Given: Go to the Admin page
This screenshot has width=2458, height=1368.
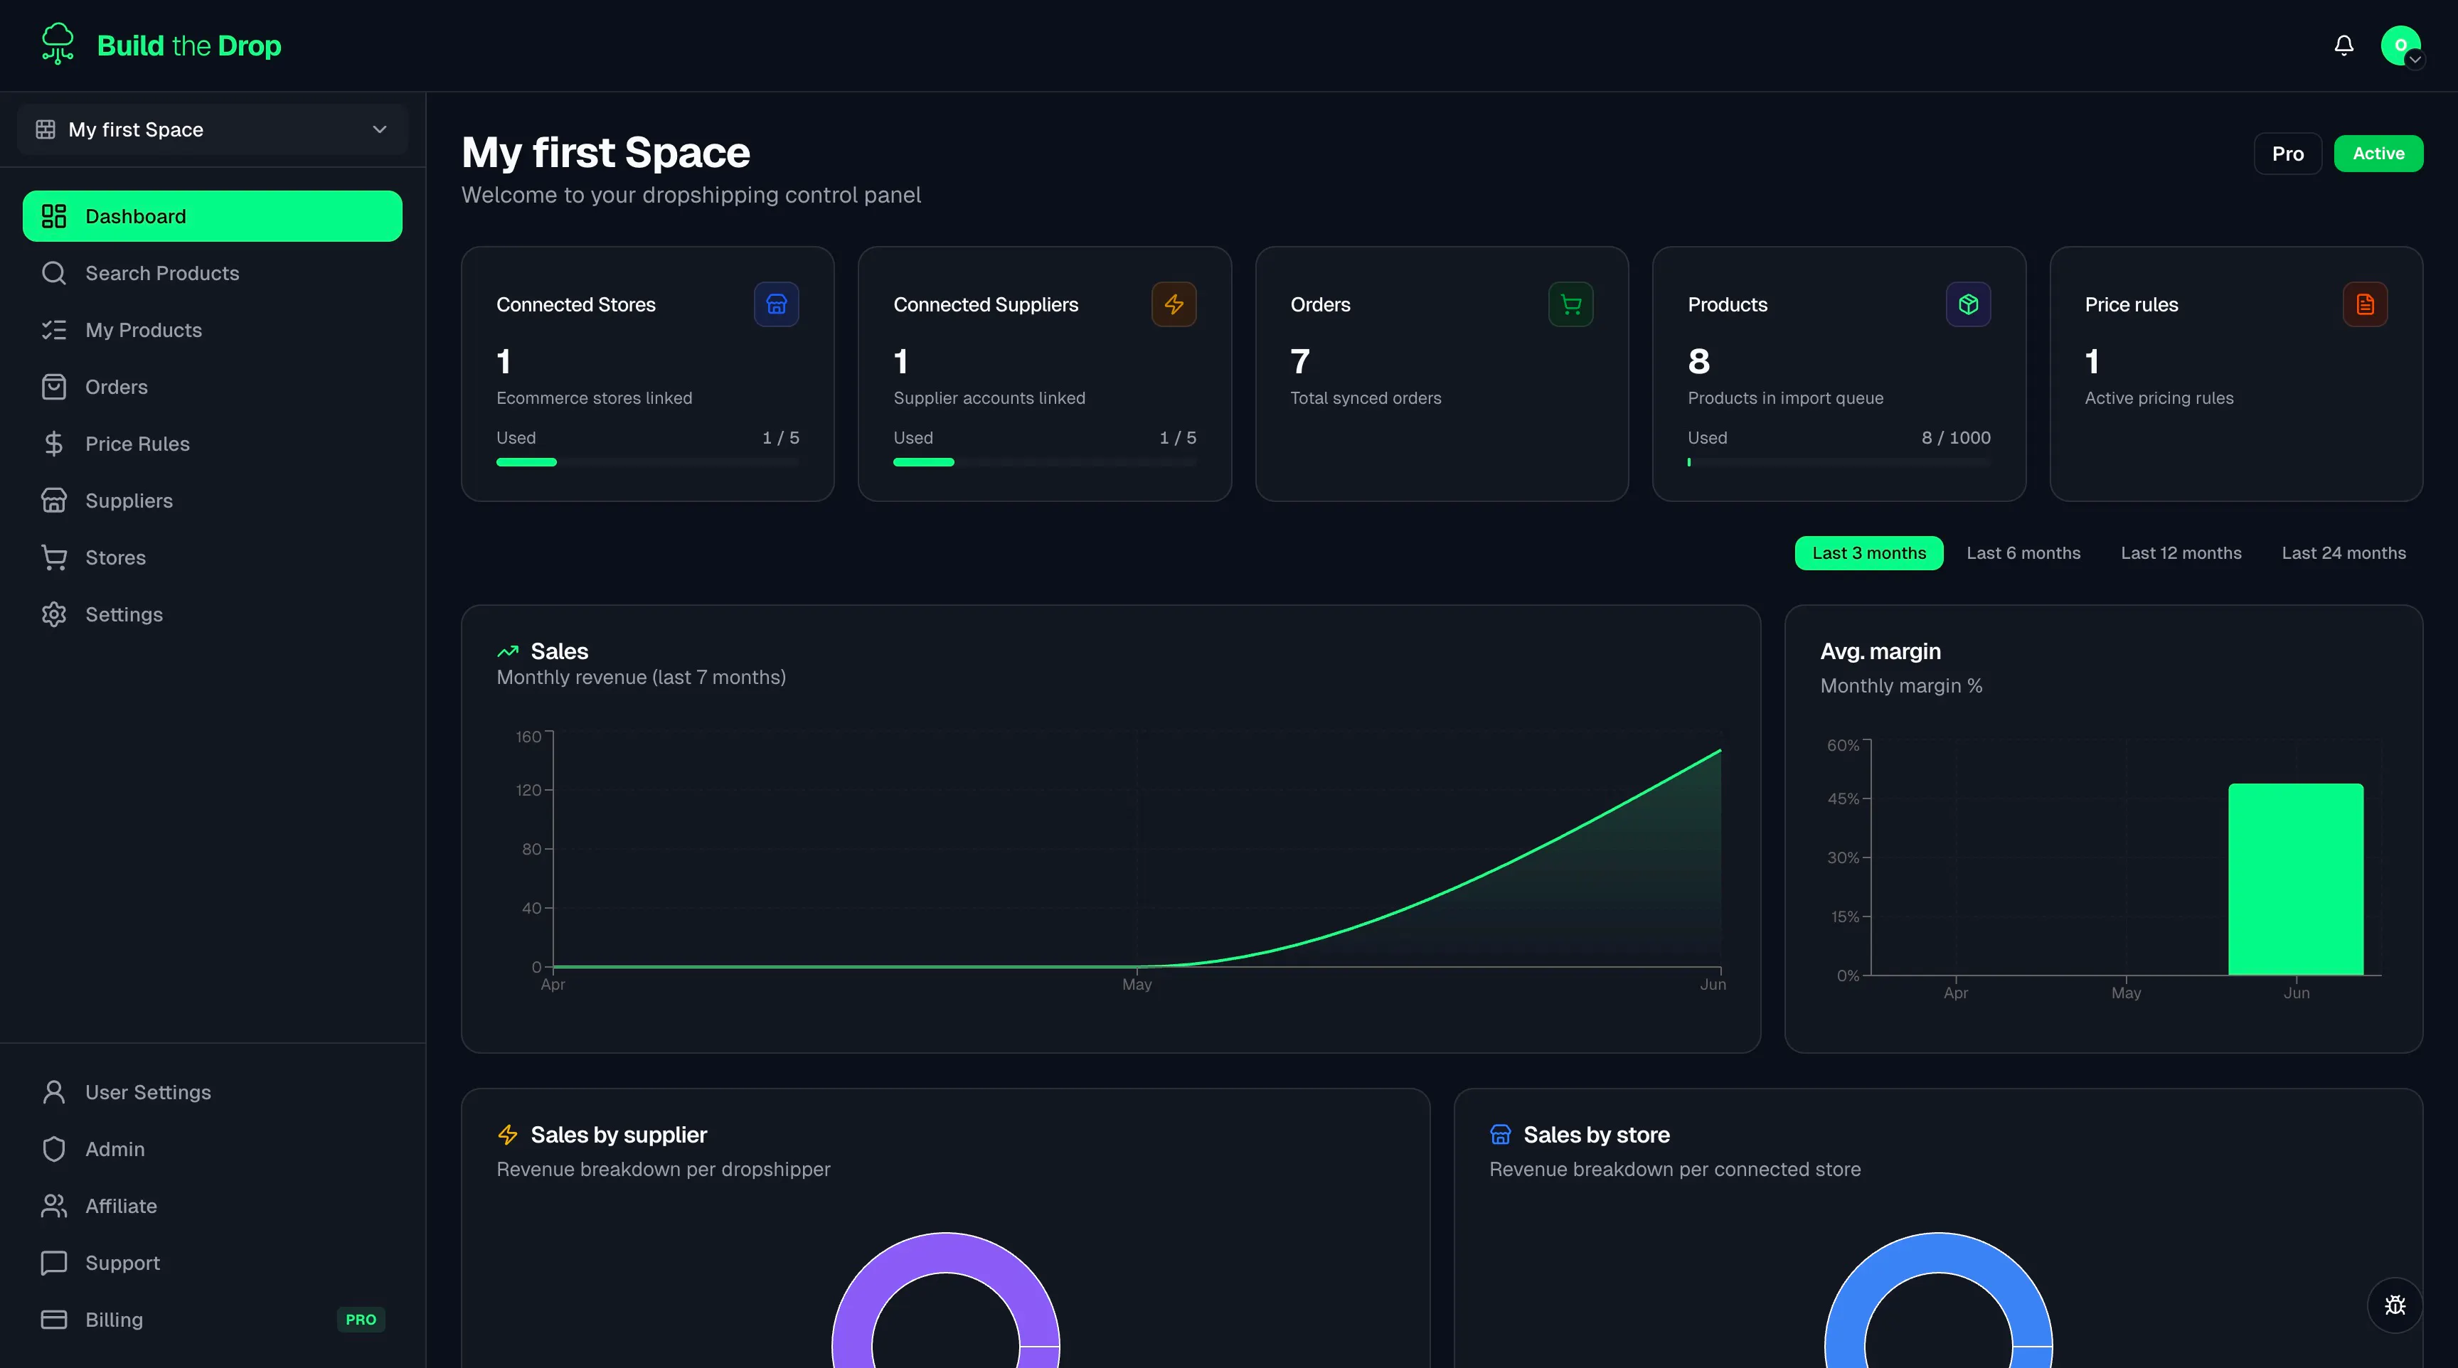Looking at the screenshot, I should [x=213, y=1148].
